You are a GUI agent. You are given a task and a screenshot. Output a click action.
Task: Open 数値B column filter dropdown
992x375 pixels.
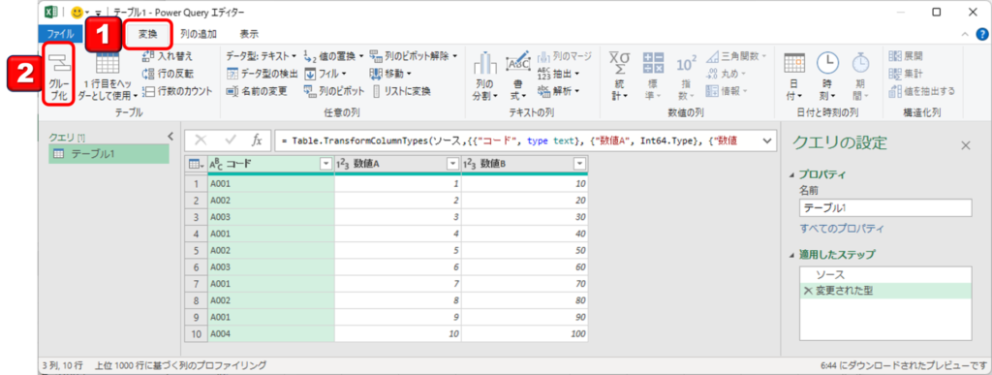[x=579, y=164]
